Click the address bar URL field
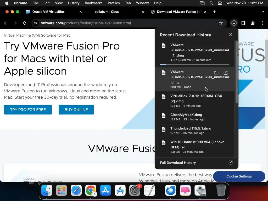Viewport: 268px width, 201px height. 126,23
